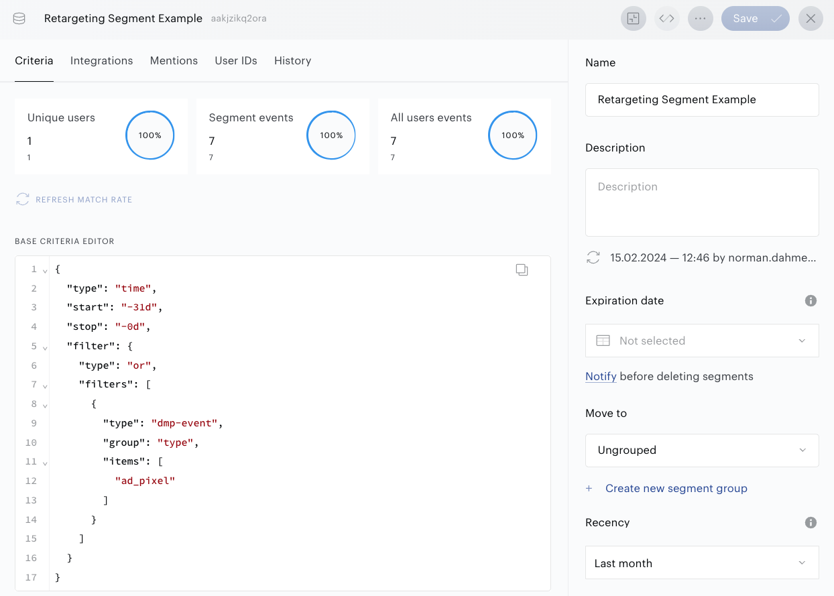834x596 pixels.
Task: Collapse code fold arrow on line 1
Action: [45, 270]
